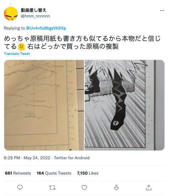Click the reply speech bubble icon

[x=20, y=187]
